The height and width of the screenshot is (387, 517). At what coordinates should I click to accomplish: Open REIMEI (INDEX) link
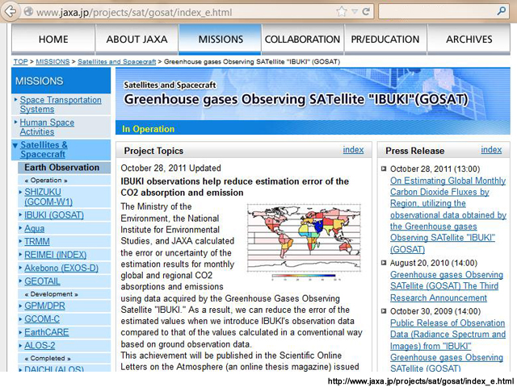coord(56,255)
